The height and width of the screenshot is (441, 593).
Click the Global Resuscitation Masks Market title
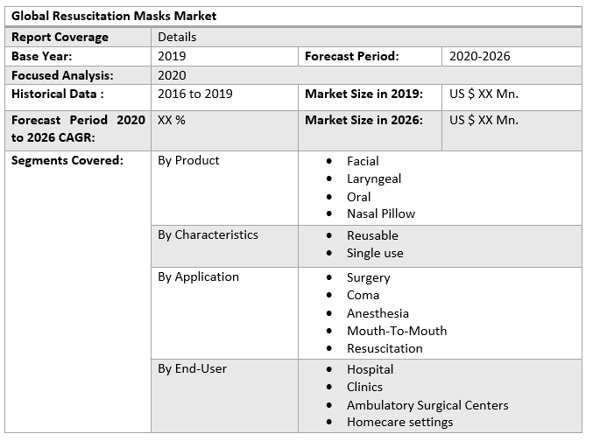(114, 16)
